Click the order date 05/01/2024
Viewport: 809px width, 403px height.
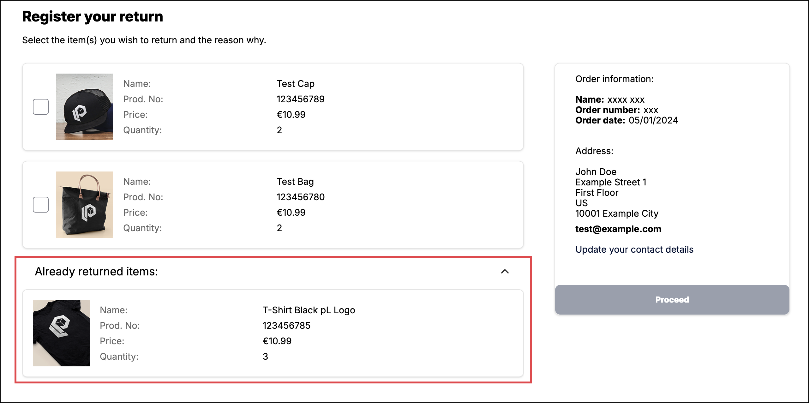653,120
